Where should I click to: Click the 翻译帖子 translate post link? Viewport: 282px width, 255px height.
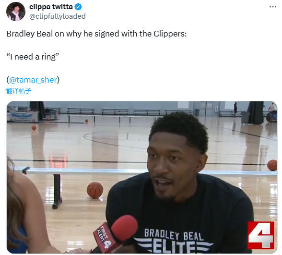click(19, 91)
